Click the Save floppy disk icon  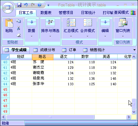(x=19, y=5)
